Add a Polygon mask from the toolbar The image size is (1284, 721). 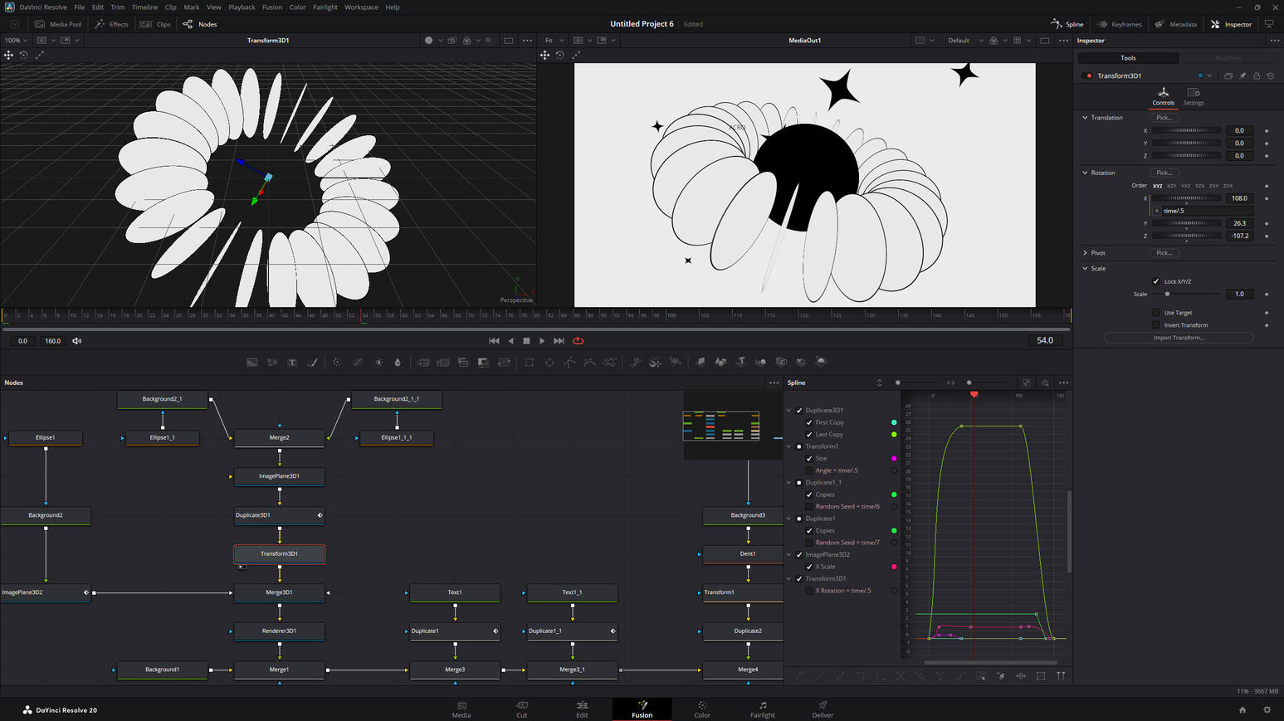pyautogui.click(x=569, y=362)
